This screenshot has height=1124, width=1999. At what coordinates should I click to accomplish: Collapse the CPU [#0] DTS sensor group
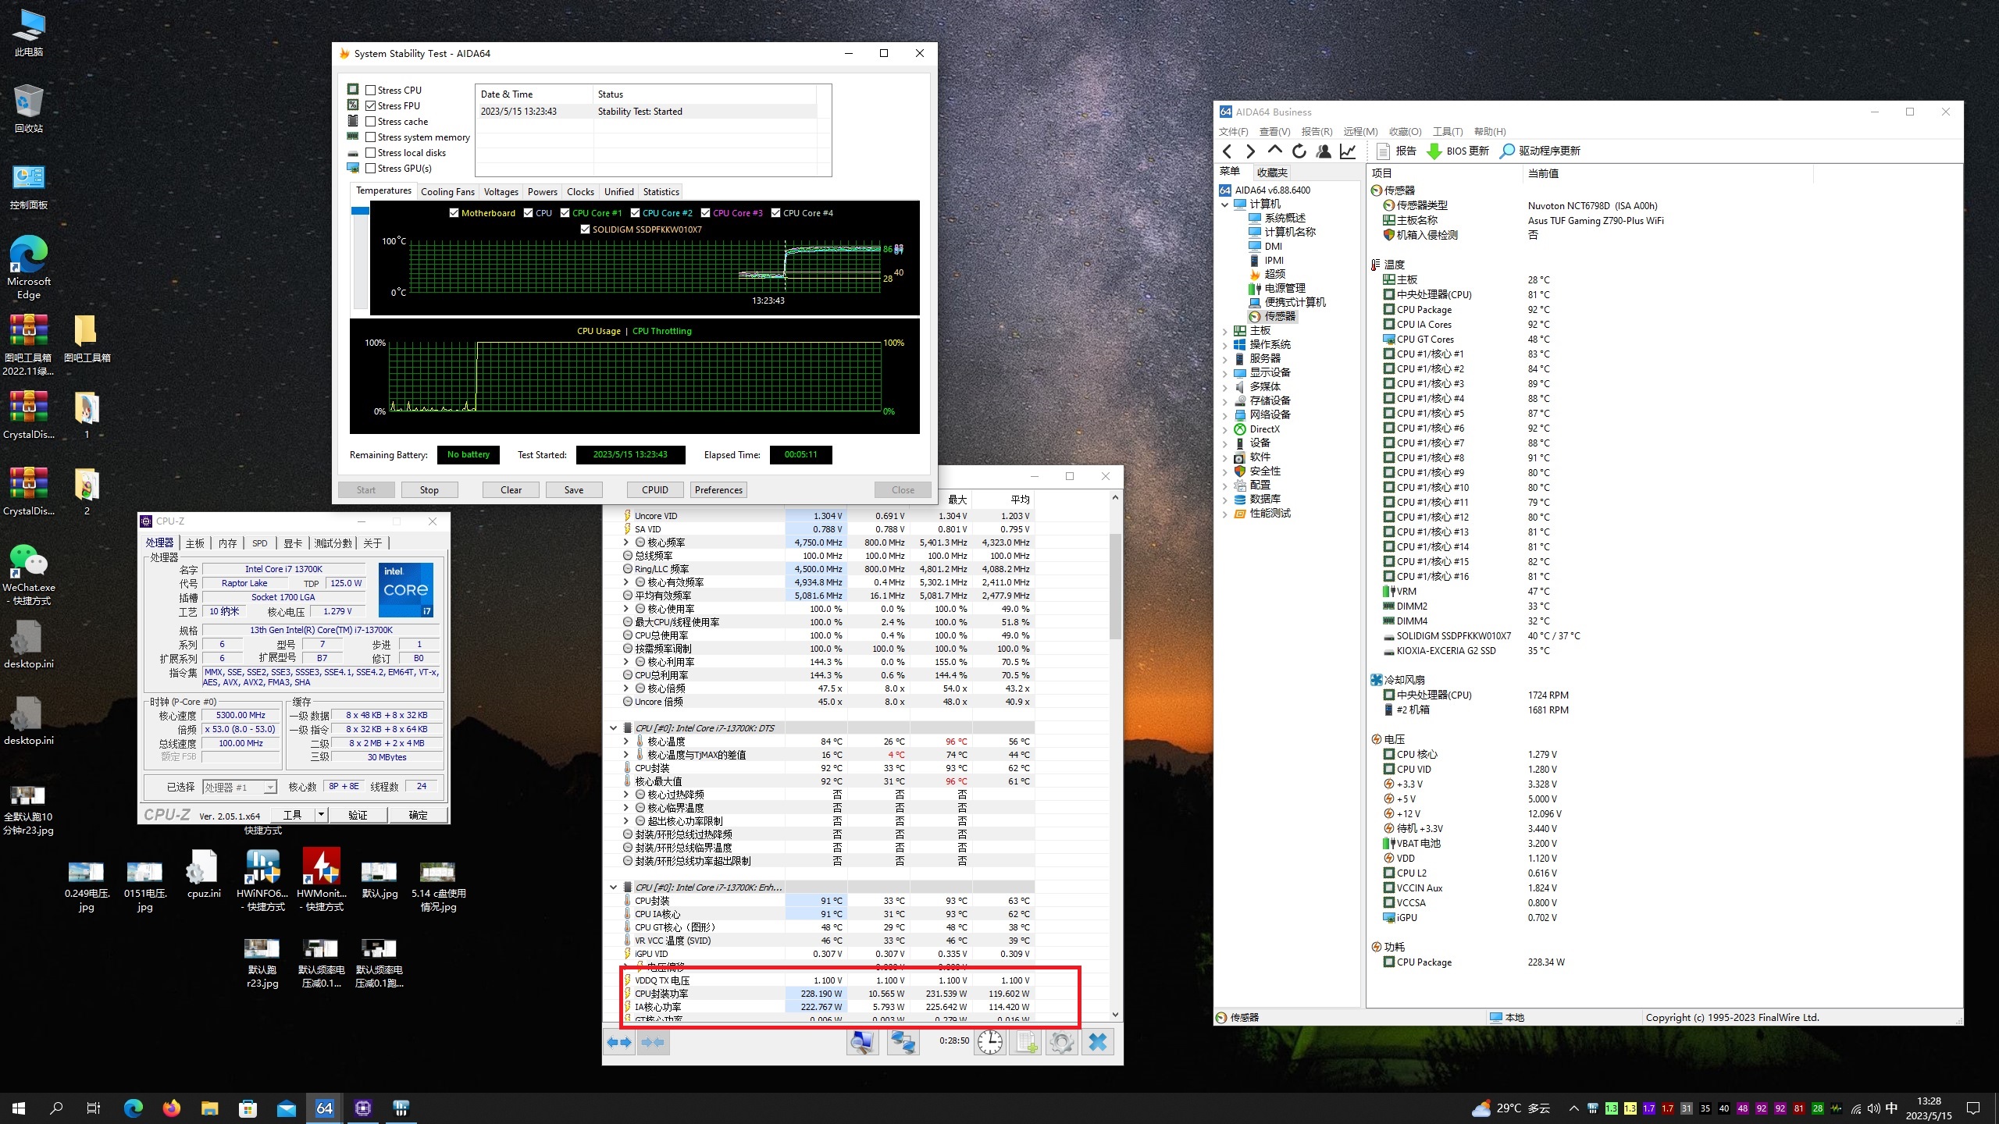[x=614, y=728]
